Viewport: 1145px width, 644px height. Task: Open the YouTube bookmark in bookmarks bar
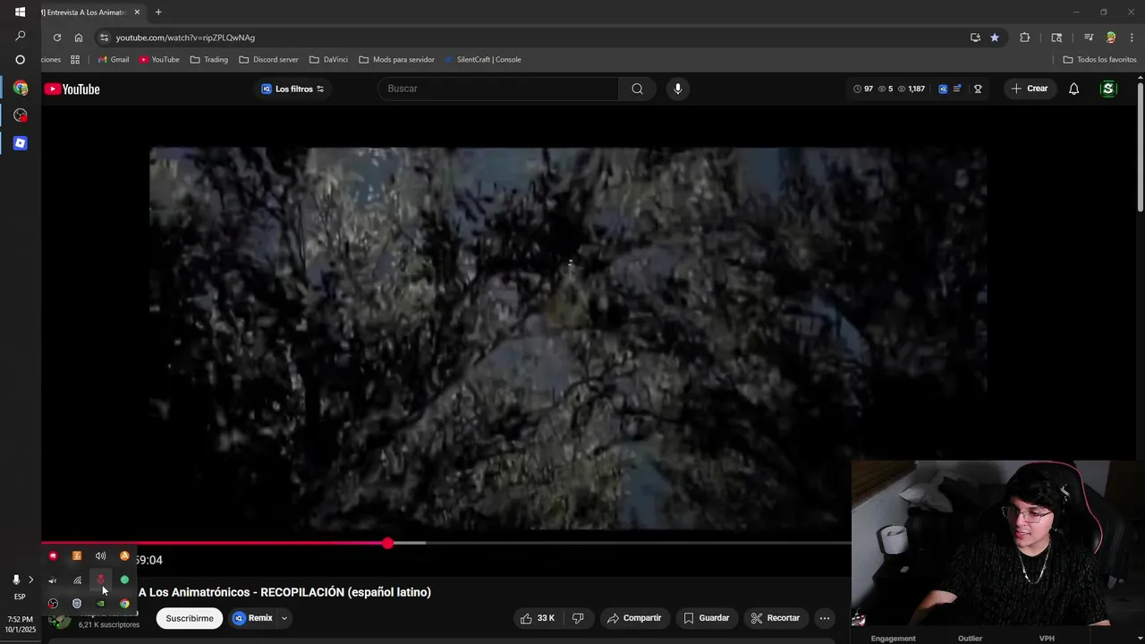(159, 60)
